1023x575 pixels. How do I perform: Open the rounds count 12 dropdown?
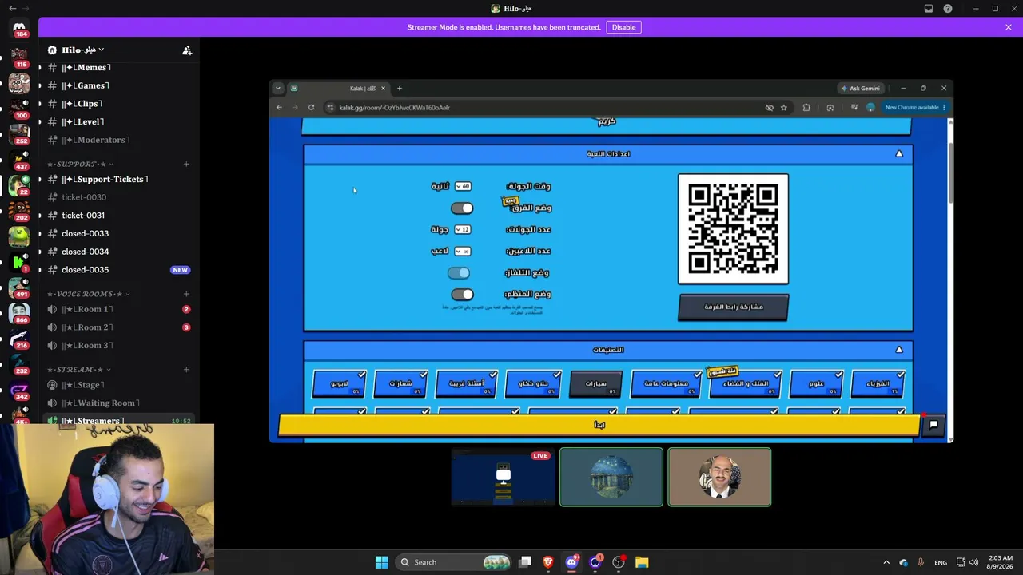pyautogui.click(x=463, y=229)
